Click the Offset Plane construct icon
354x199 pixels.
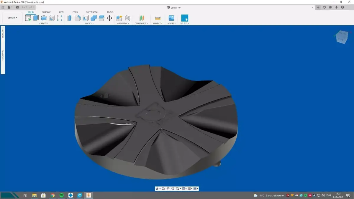141,18
